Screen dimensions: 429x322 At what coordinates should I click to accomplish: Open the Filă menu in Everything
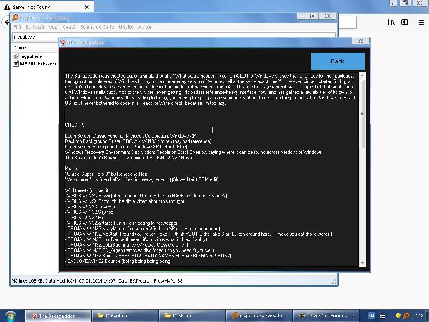click(x=17, y=27)
